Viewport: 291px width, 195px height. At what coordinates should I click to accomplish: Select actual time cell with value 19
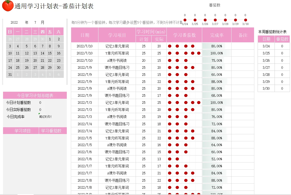tap(159, 117)
